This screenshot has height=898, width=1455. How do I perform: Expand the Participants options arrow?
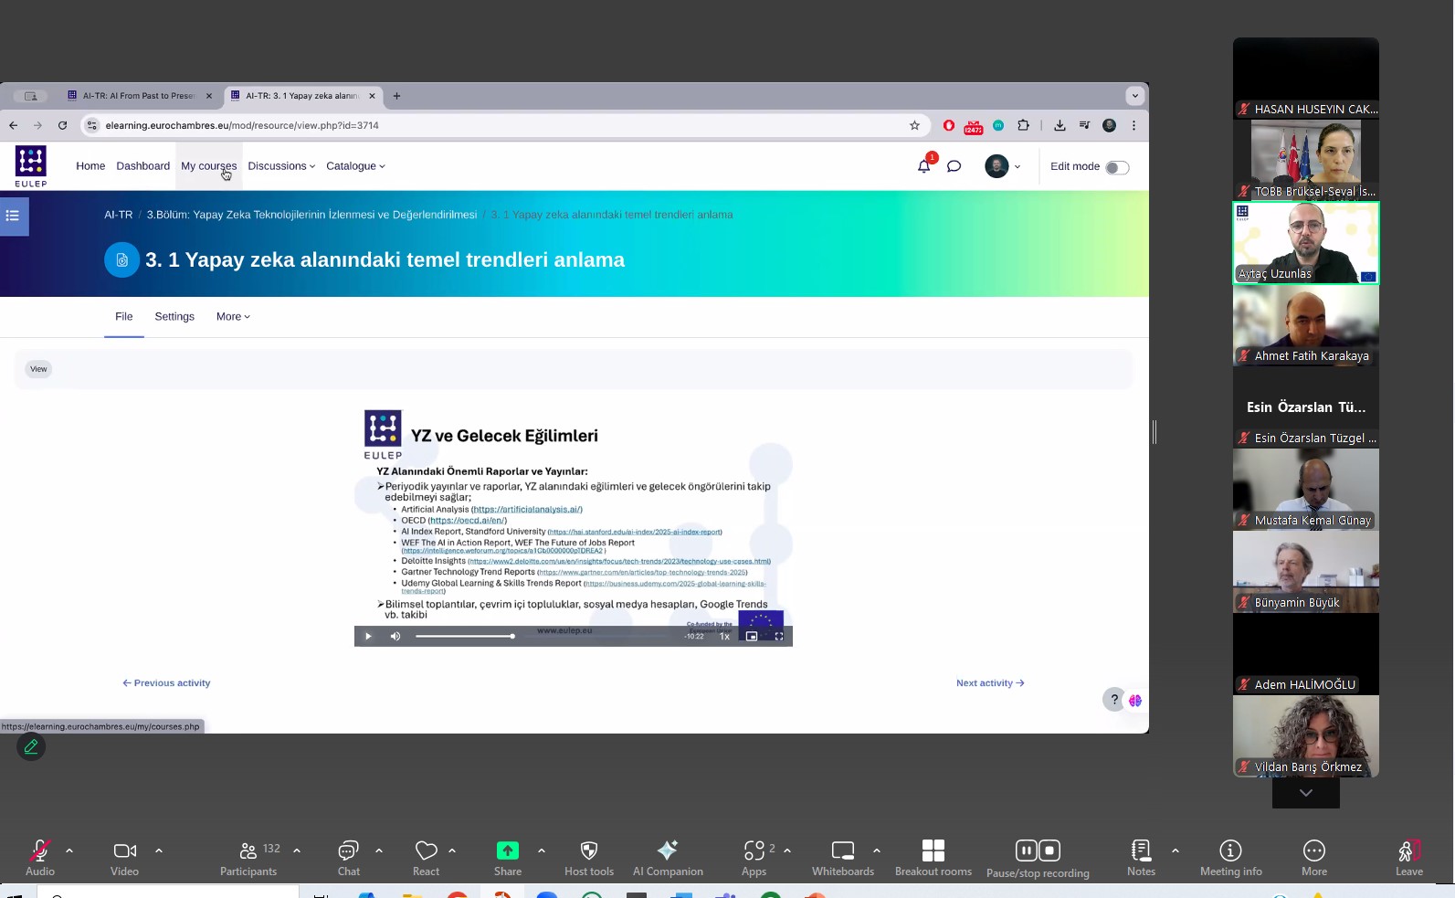coord(297,850)
